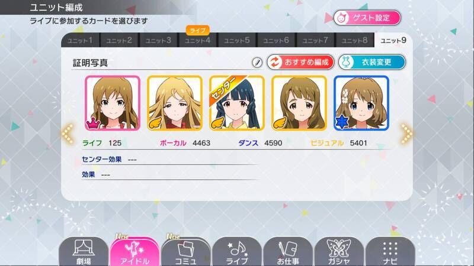Click the 衣装変更 costume change button

372,62
